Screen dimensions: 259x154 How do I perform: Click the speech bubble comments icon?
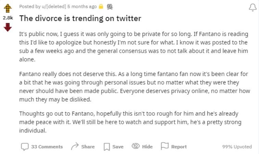click(x=25, y=146)
